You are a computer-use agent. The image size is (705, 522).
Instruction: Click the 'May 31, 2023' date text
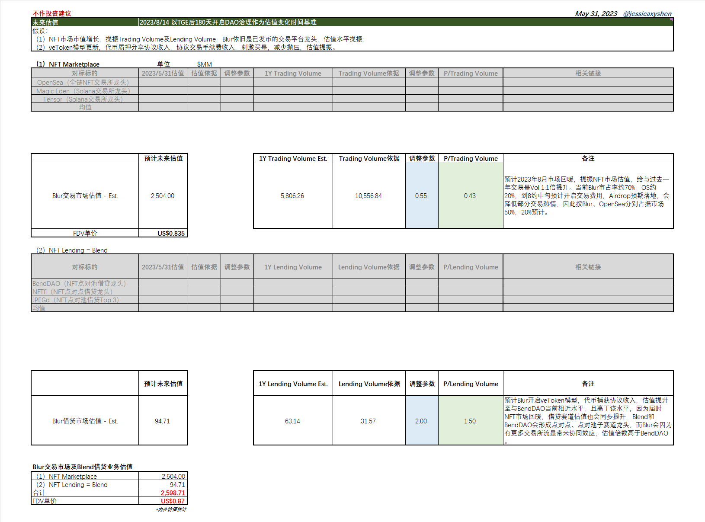tap(596, 13)
